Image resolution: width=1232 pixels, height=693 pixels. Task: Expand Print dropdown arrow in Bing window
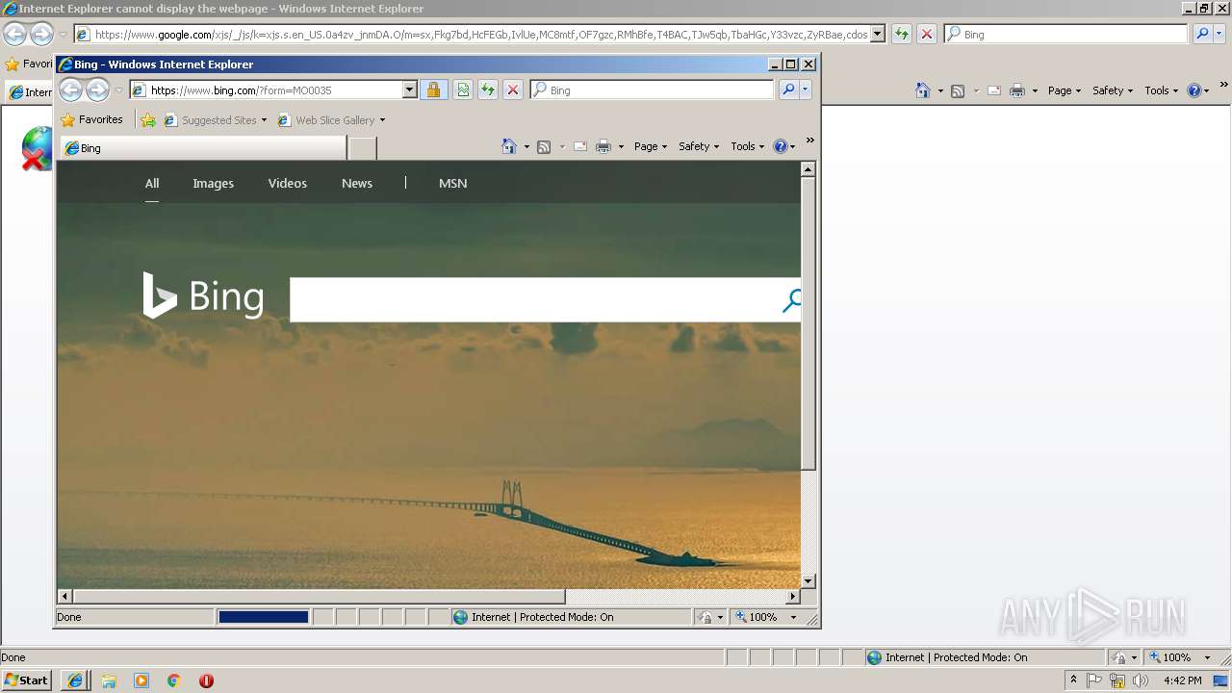(621, 147)
